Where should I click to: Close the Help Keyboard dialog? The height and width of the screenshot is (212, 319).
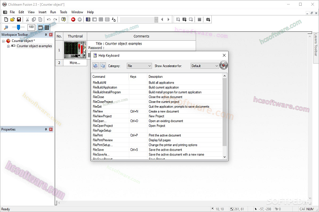(224, 55)
